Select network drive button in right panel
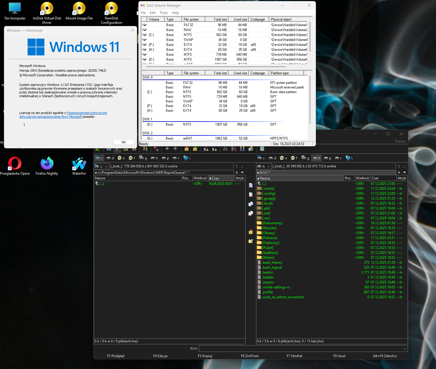The height and width of the screenshot is (369, 436). point(349,158)
